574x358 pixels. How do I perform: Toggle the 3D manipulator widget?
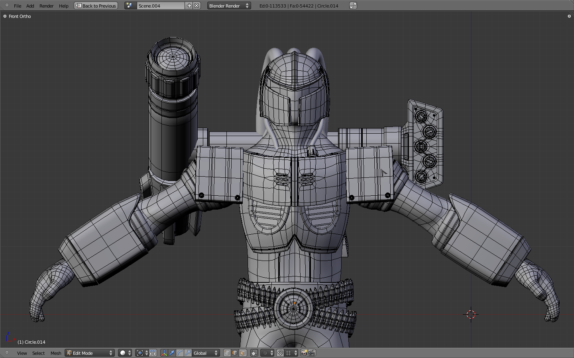point(164,353)
